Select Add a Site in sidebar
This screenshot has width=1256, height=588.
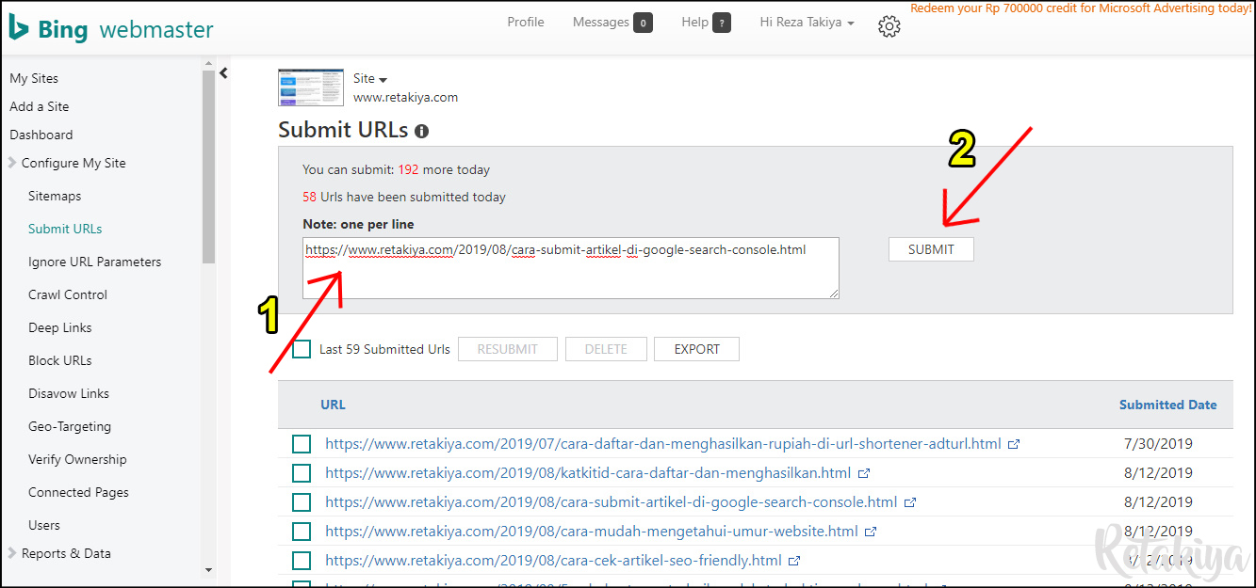click(40, 106)
